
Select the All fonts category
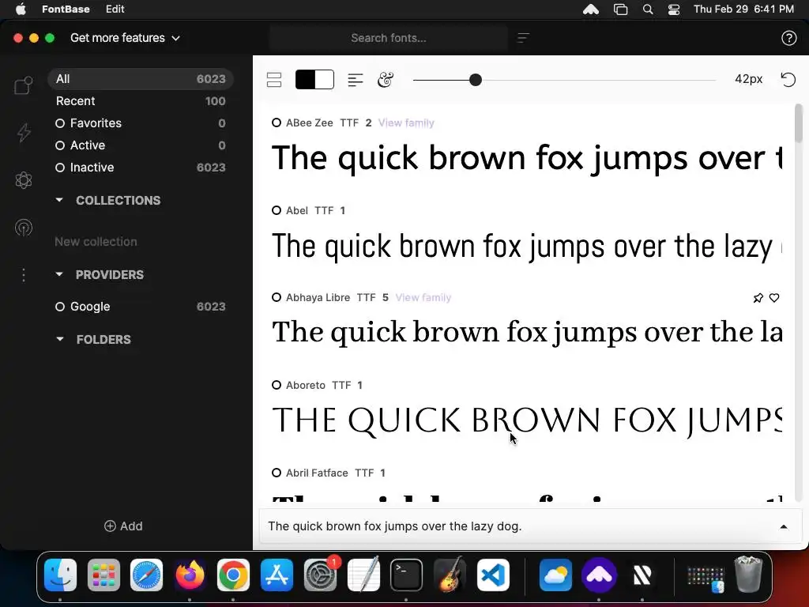click(141, 79)
